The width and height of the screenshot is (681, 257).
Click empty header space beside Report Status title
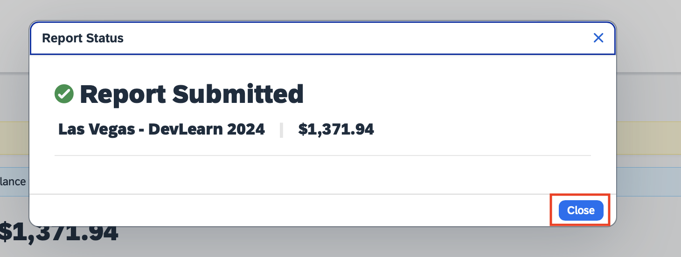tap(354, 38)
